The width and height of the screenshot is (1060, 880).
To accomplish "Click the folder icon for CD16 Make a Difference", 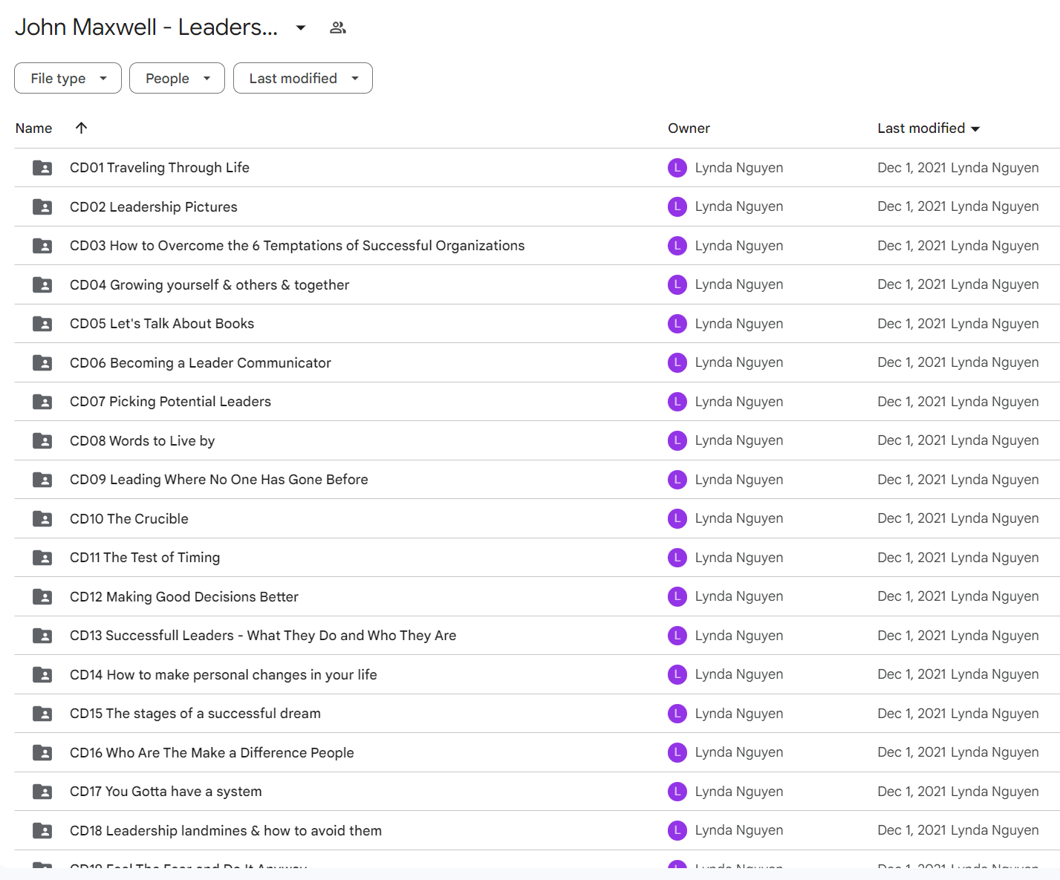I will (42, 752).
